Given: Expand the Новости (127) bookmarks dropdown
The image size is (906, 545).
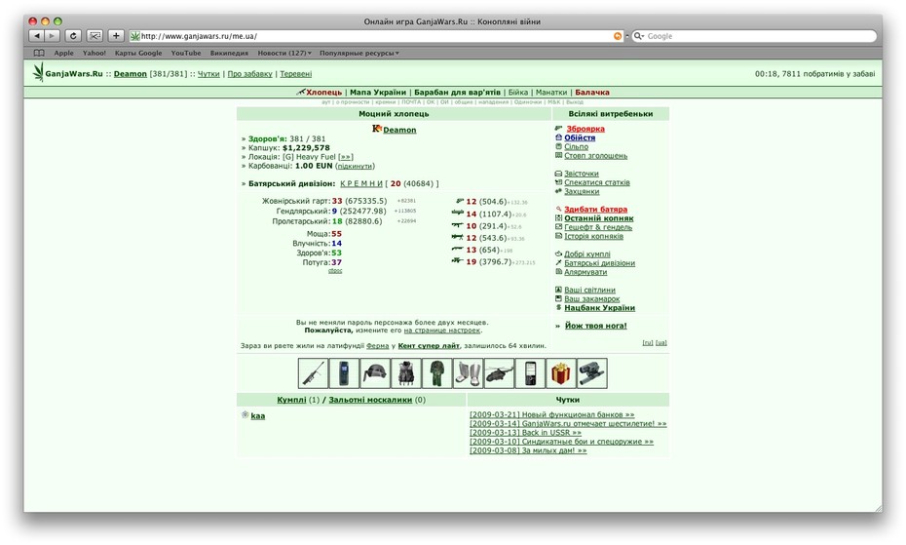Looking at the screenshot, I should point(284,53).
